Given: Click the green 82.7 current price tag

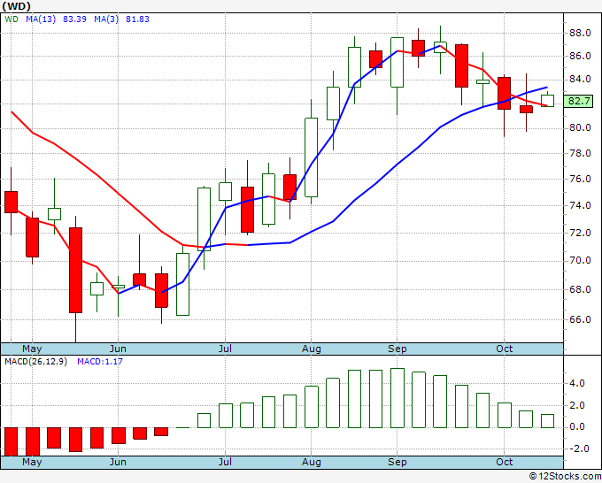Looking at the screenshot, I should 579,101.
